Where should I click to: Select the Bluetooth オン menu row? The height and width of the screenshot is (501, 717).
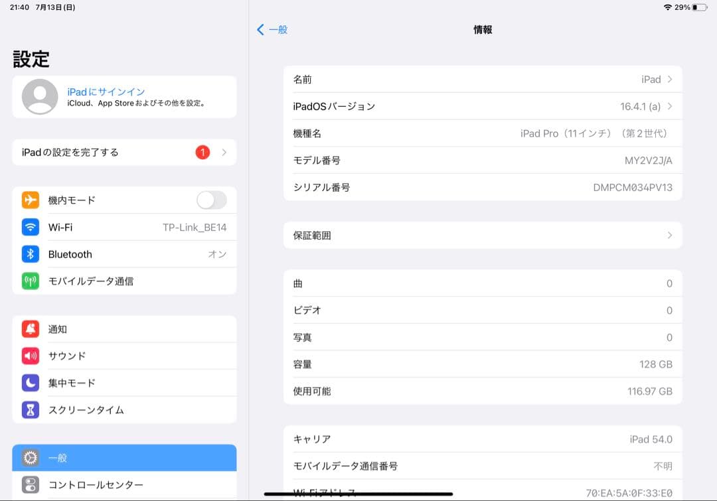coord(133,253)
